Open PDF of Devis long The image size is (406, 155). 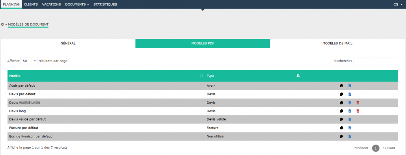point(350,111)
